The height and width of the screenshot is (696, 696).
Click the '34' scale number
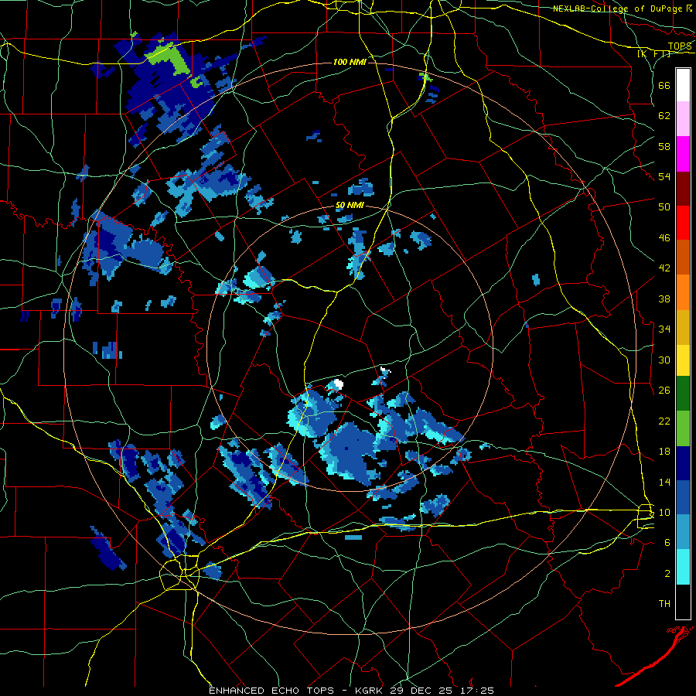[664, 329]
